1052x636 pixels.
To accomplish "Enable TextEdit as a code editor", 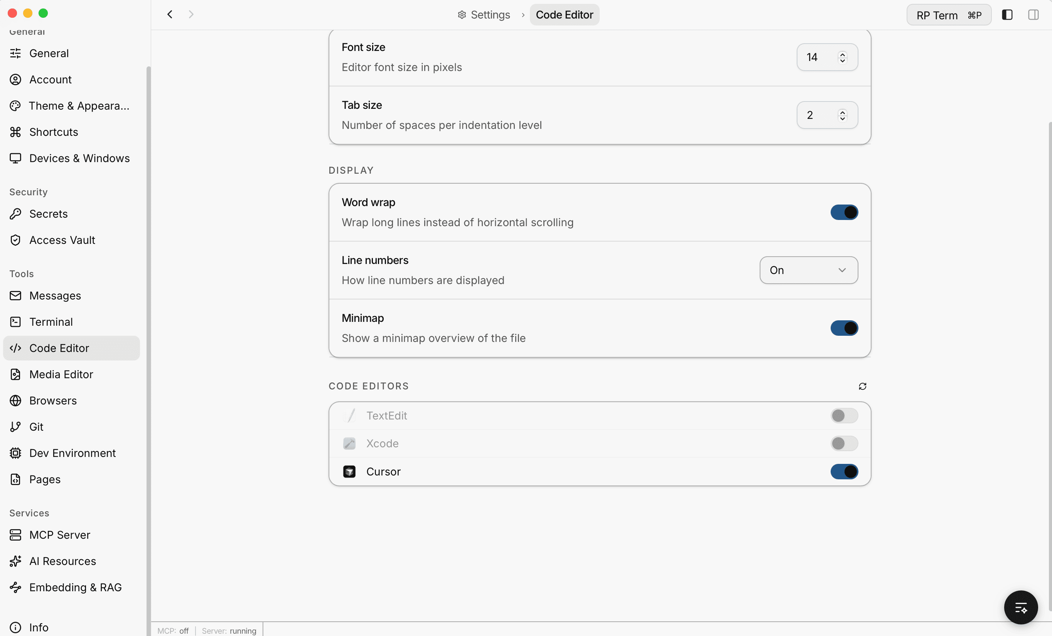I will (x=844, y=416).
